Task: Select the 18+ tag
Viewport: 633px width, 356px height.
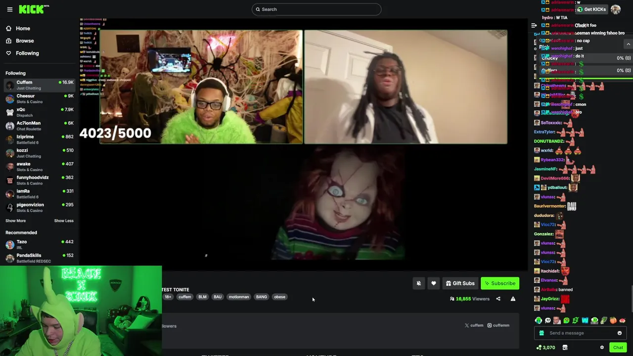Action: coord(168,297)
